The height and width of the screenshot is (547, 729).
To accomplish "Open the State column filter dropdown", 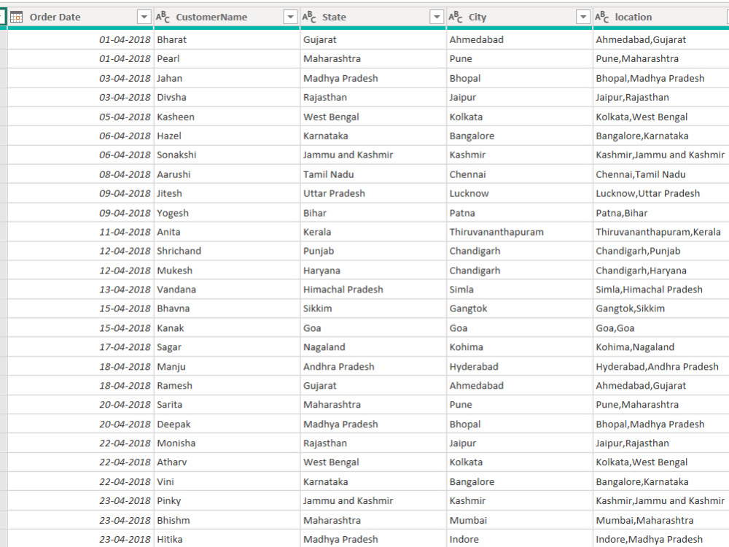I will pyautogui.click(x=437, y=18).
